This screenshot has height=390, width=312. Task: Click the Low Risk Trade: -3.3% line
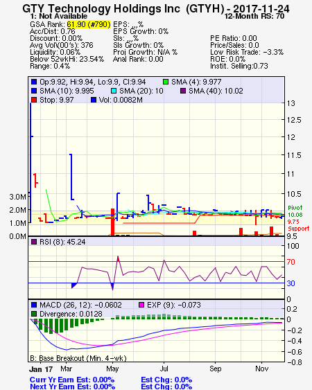click(247, 52)
